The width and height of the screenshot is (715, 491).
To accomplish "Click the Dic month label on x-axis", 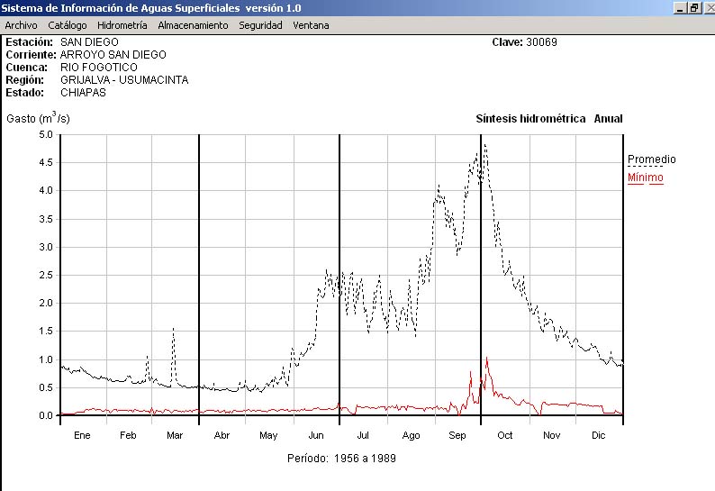I will point(598,436).
